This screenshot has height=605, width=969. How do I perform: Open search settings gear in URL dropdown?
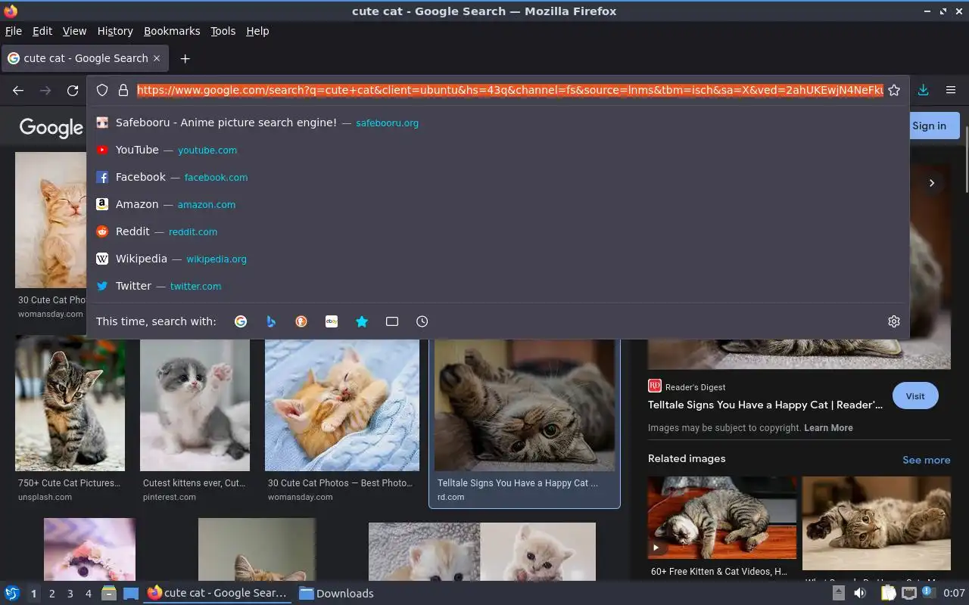coord(894,321)
